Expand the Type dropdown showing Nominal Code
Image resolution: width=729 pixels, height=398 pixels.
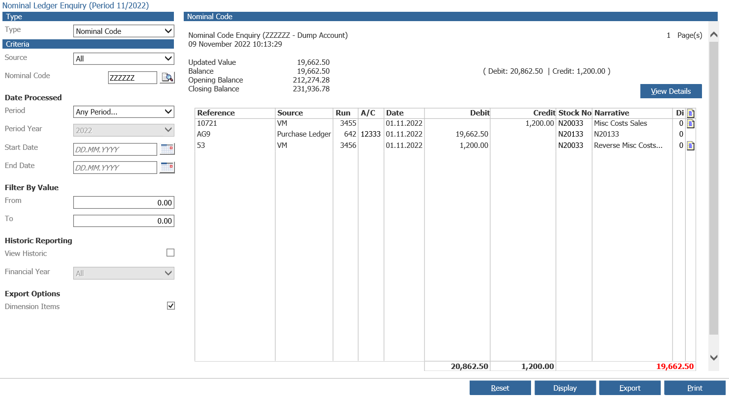(x=124, y=31)
